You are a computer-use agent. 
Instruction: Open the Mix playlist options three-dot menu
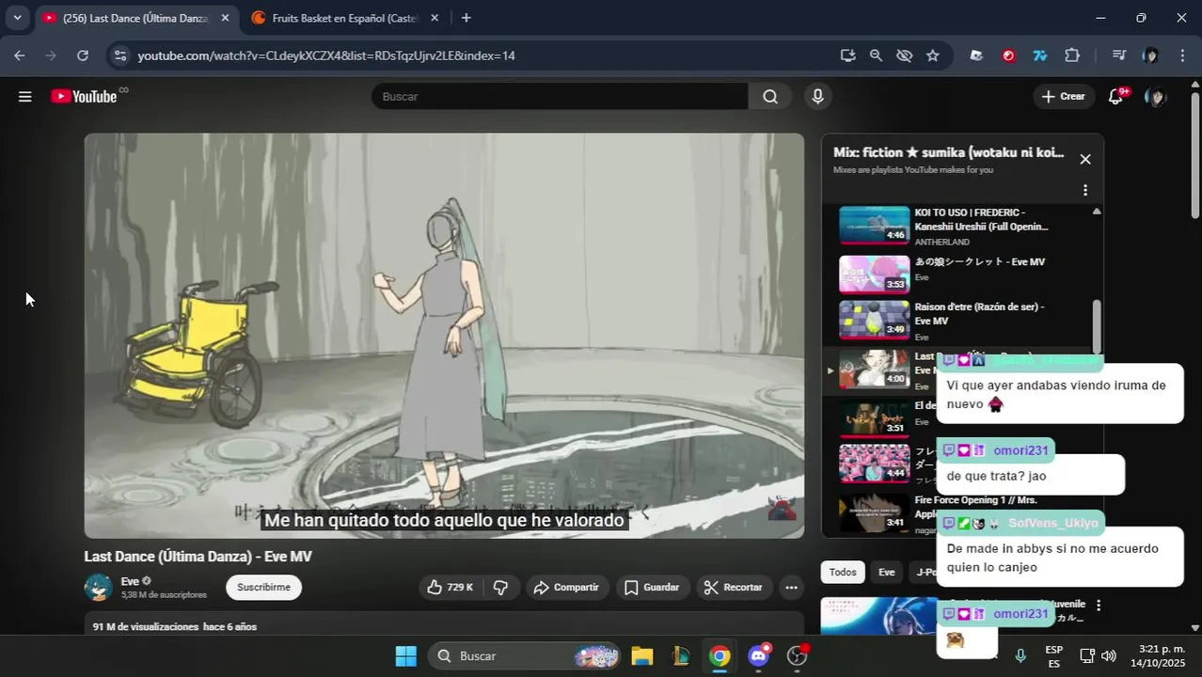click(x=1085, y=190)
